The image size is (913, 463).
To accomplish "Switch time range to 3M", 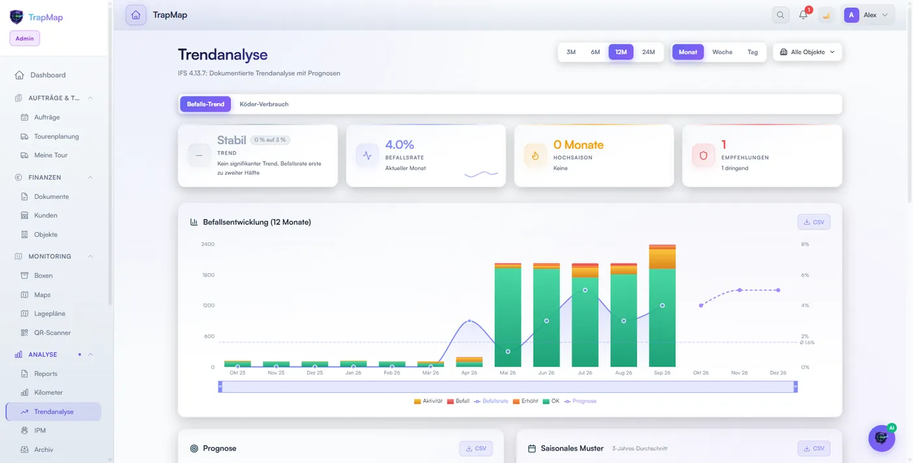I will (x=571, y=52).
